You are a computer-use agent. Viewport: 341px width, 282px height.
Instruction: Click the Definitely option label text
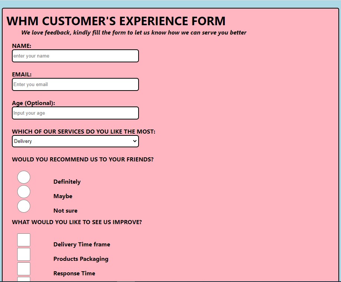[x=67, y=182]
